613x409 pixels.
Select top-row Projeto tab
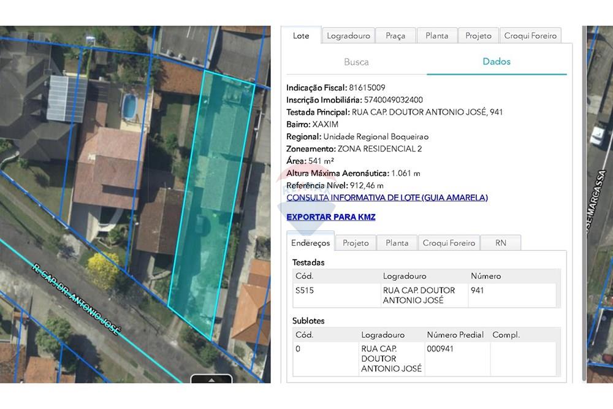click(478, 36)
